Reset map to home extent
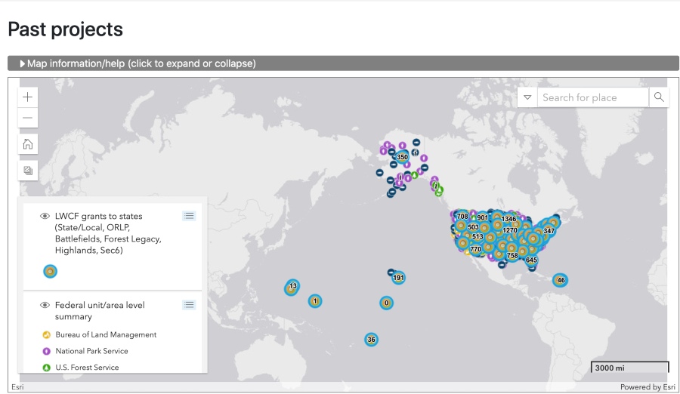The width and height of the screenshot is (680, 394). 28,144
